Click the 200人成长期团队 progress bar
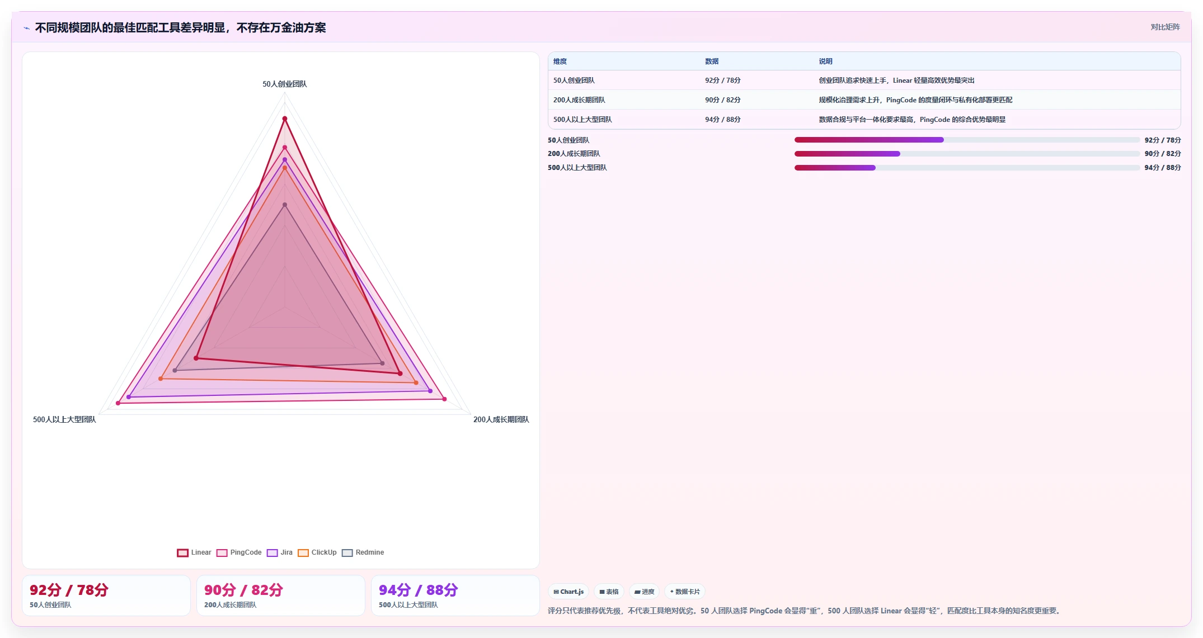 tap(967, 154)
